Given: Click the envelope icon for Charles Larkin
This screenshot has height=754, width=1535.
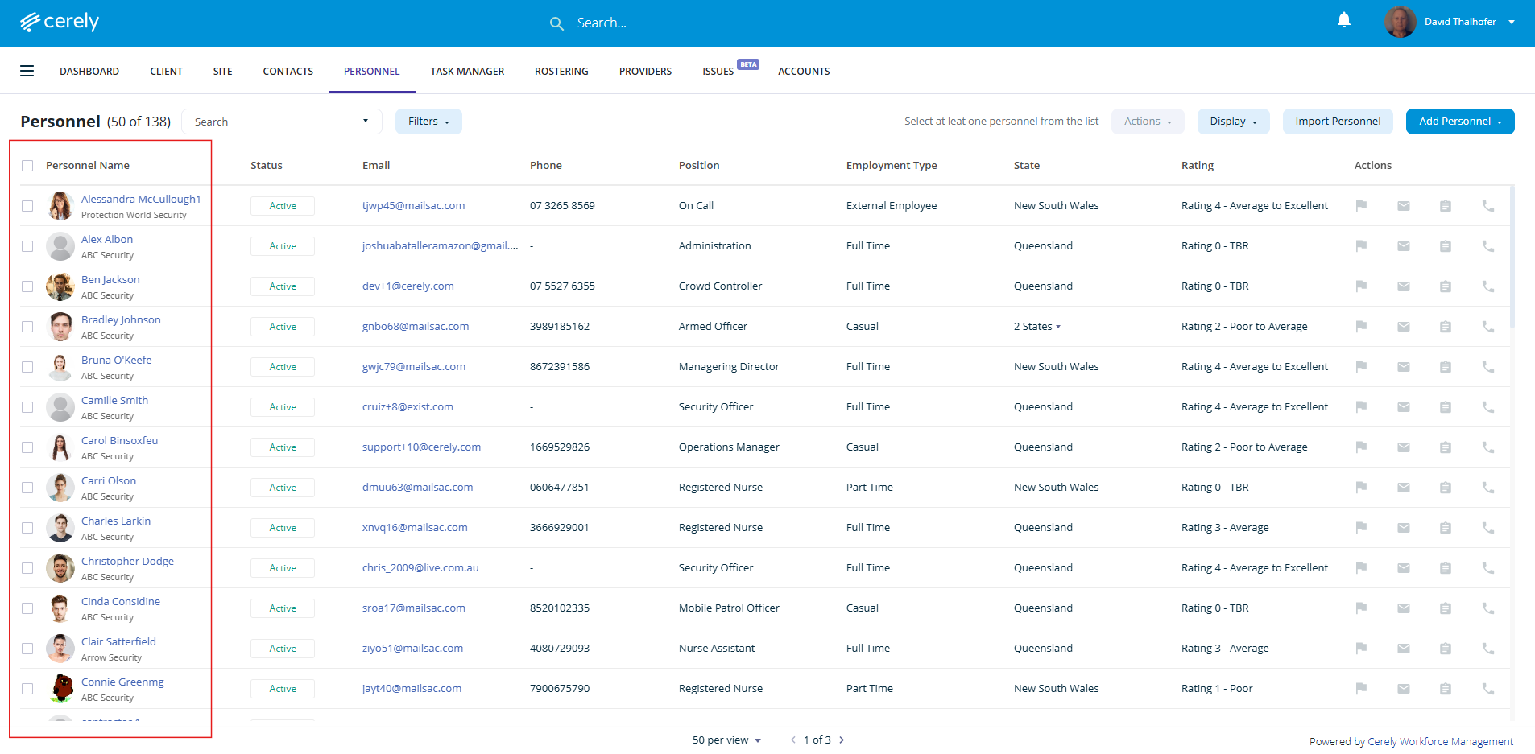Looking at the screenshot, I should (x=1403, y=528).
